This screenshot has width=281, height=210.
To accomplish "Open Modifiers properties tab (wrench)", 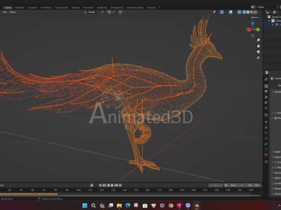I will 266,128.
